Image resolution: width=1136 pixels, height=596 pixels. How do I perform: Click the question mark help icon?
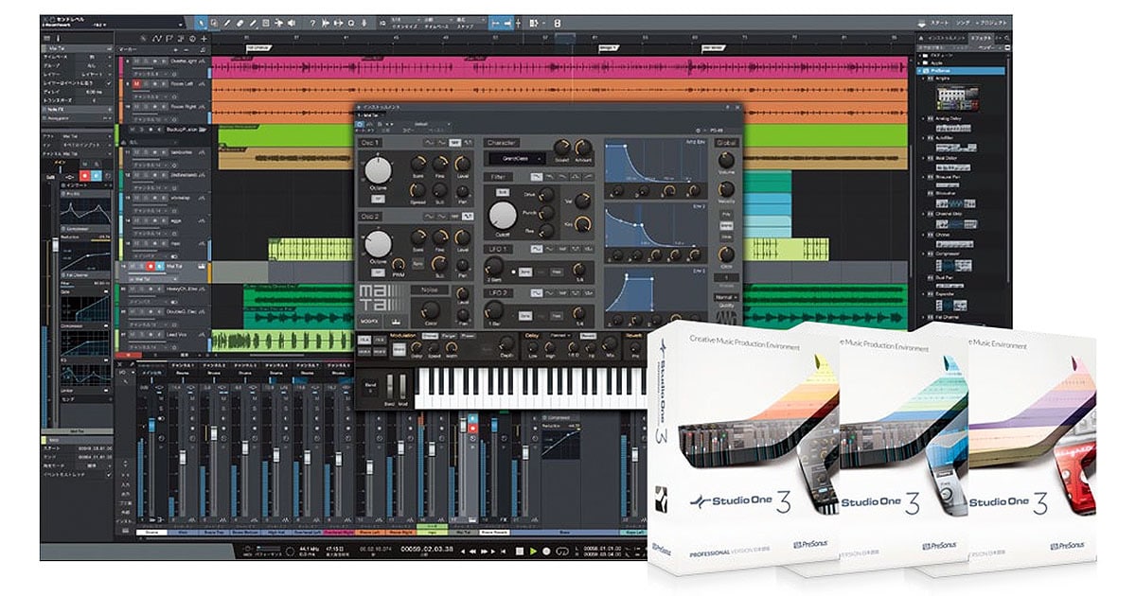pos(312,23)
